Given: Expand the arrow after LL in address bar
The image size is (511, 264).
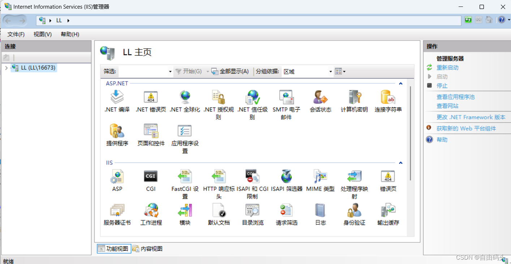Looking at the screenshot, I should click(68, 21).
